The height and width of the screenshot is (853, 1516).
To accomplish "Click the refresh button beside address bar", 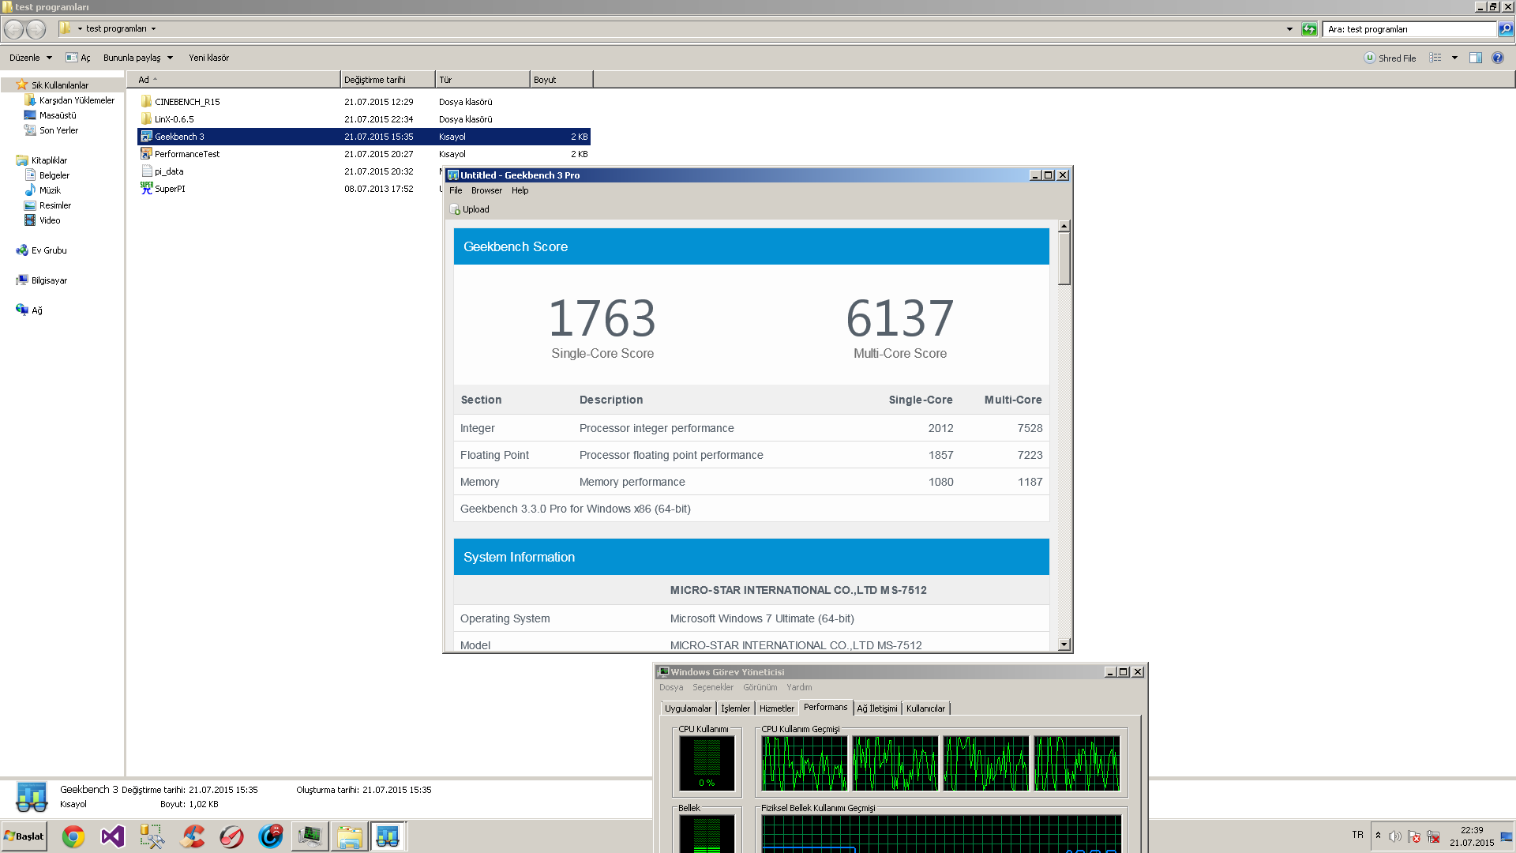I will click(1309, 29).
